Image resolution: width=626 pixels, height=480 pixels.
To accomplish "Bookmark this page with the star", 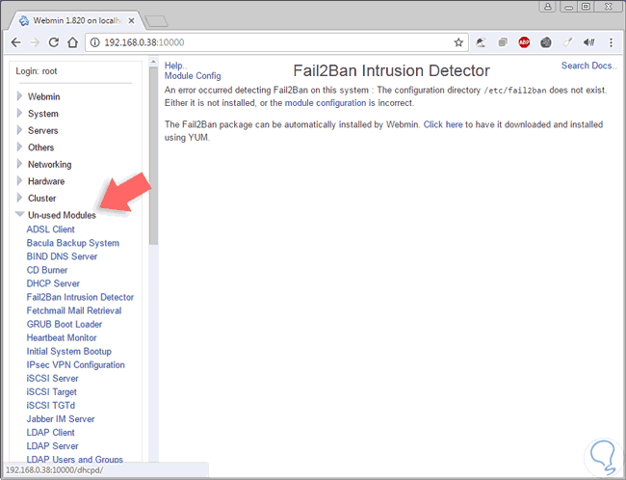I will pos(458,42).
